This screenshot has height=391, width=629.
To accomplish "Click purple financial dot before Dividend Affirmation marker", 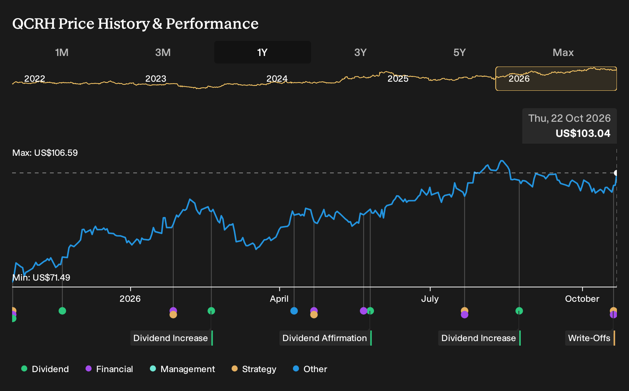I will pos(364,311).
